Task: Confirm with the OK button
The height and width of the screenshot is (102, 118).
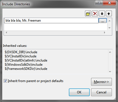Action: click(x=79, y=92)
